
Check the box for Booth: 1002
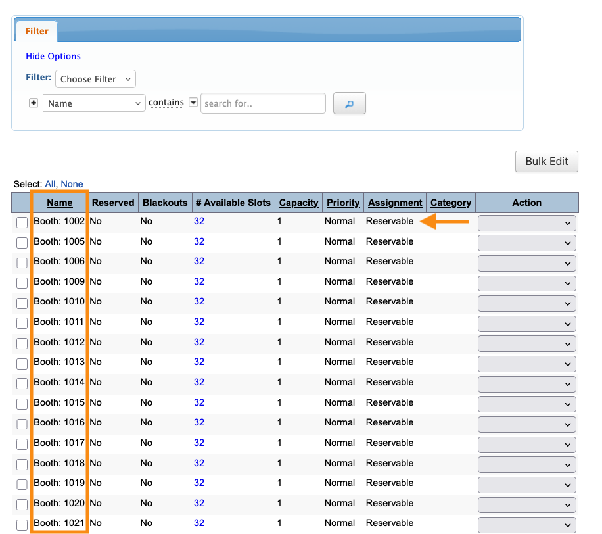pos(22,223)
